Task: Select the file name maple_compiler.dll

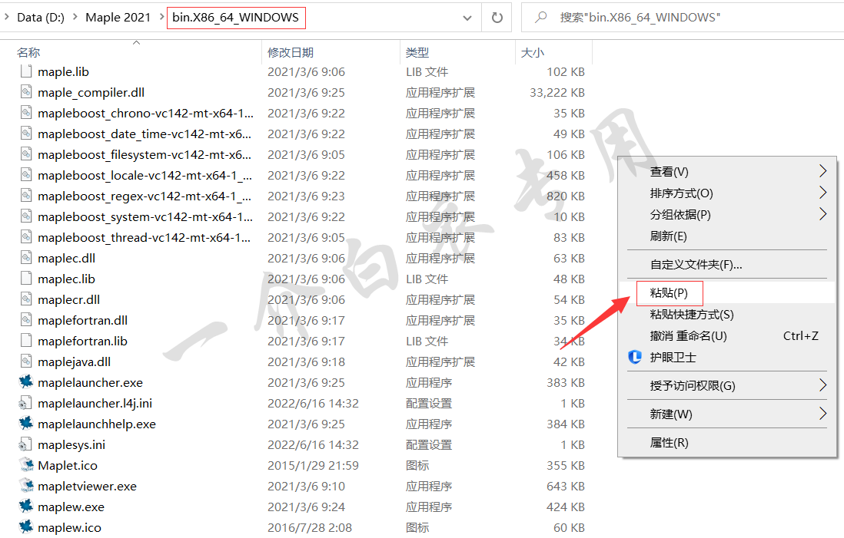Action: click(91, 92)
